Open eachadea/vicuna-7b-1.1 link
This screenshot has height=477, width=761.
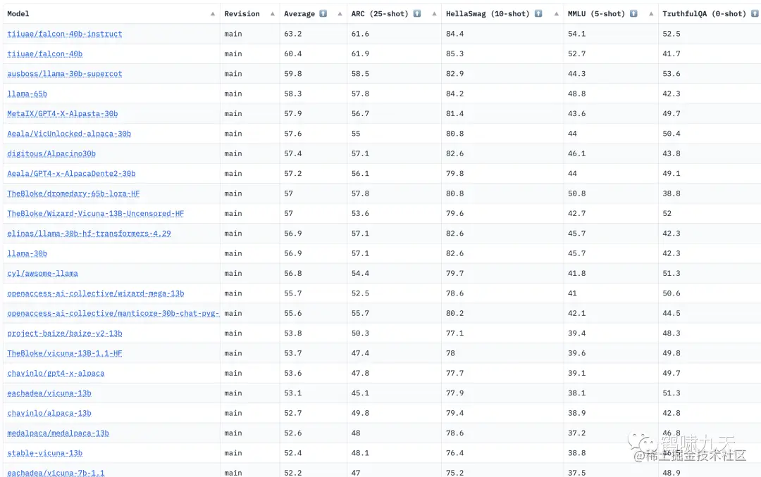click(56, 473)
